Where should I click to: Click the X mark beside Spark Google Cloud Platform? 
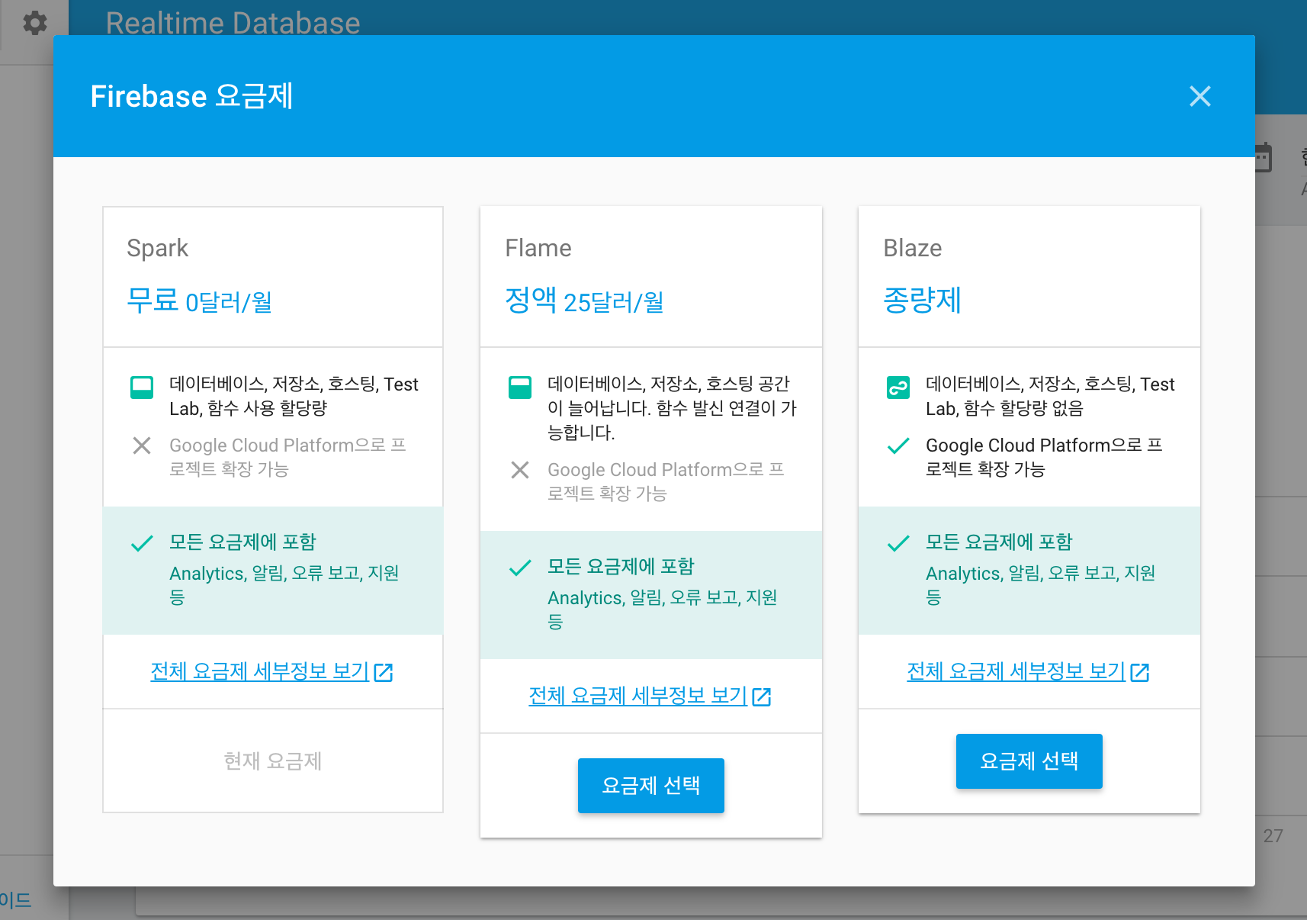(x=142, y=446)
